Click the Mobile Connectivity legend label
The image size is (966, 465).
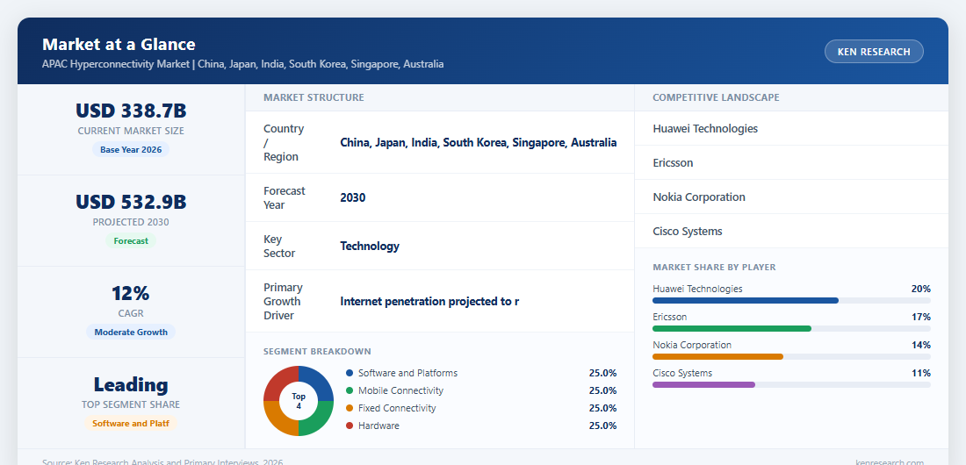click(x=400, y=390)
